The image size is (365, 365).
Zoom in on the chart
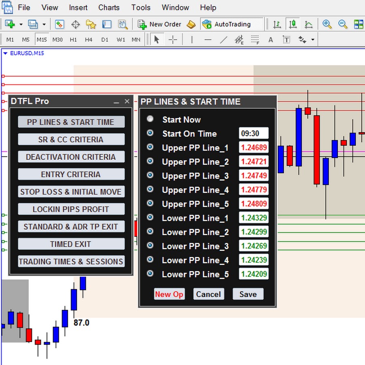click(327, 24)
